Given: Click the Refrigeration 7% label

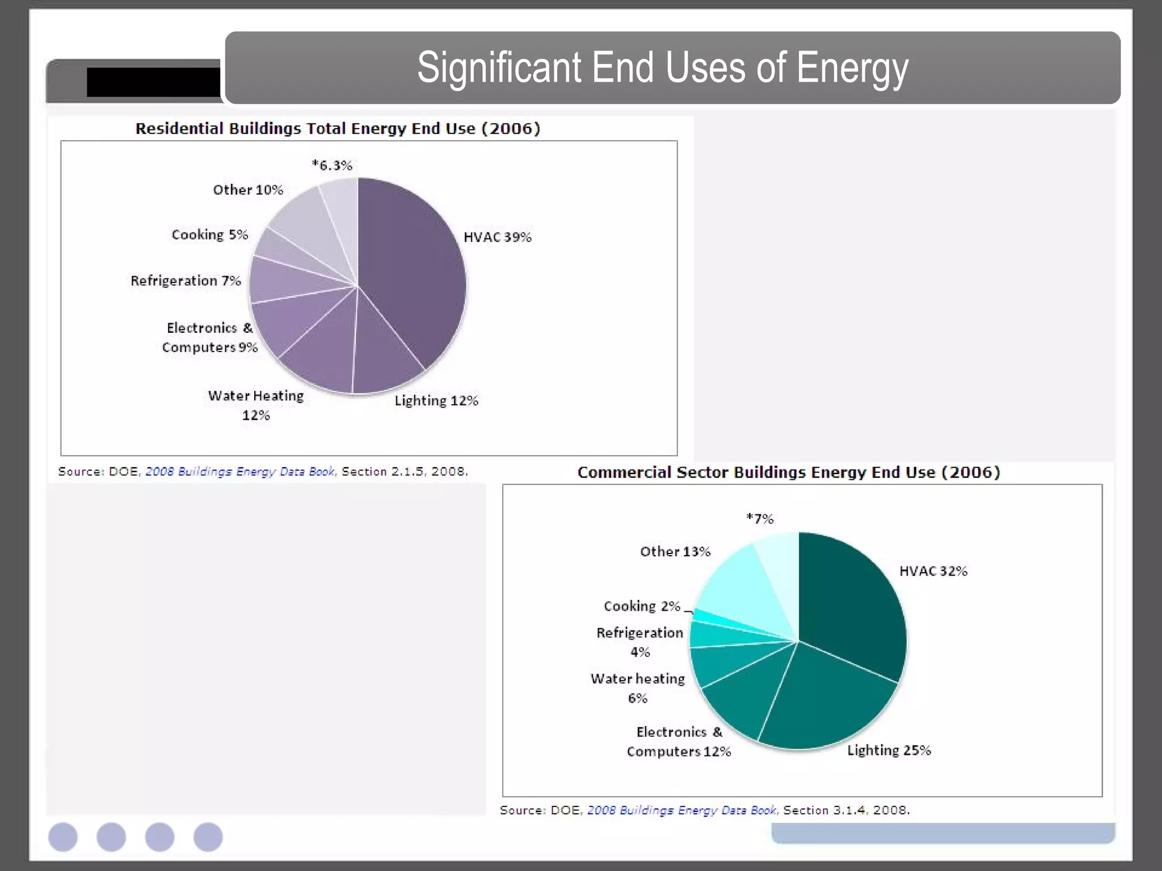Looking at the screenshot, I should pyautogui.click(x=186, y=281).
